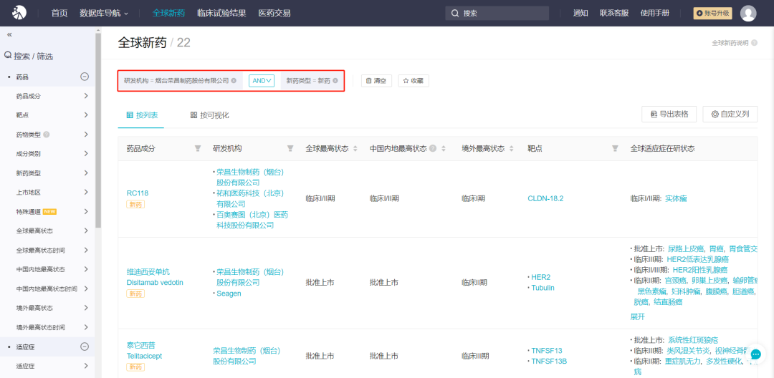Click 联系客服 link
Image resolution: width=774 pixels, height=378 pixels.
click(615, 14)
